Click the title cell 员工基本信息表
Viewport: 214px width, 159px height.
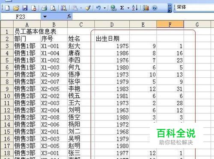[x=35, y=32]
